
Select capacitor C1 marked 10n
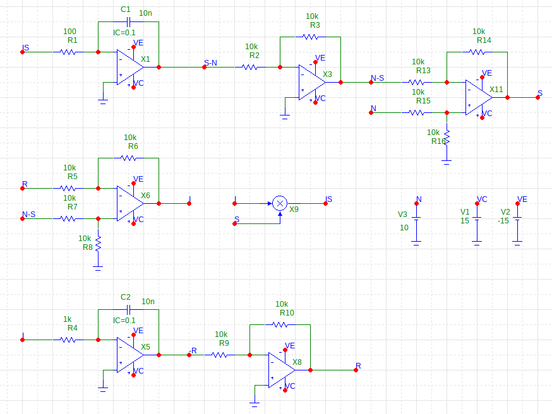[x=128, y=21]
